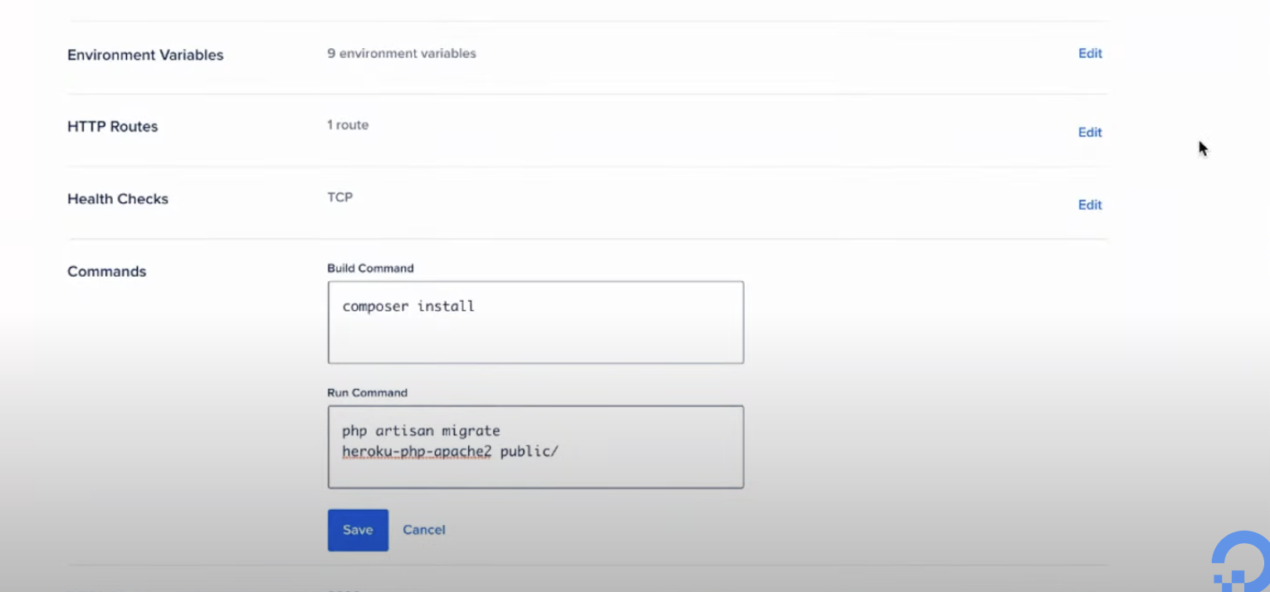Edit the Health Checks setting
This screenshot has width=1270, height=592.
tap(1090, 205)
